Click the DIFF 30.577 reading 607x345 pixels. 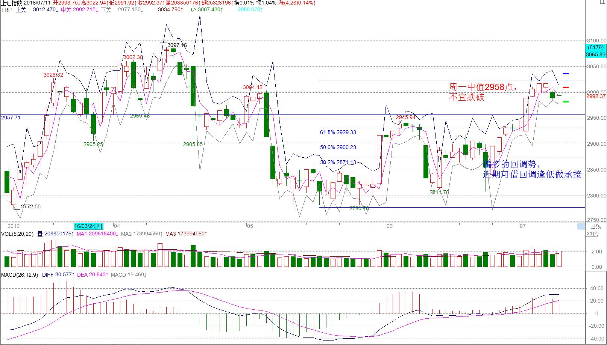58,275
